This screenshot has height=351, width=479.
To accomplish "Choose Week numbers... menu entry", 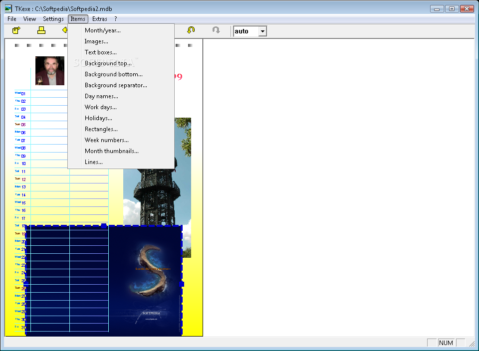I will tap(121, 141).
